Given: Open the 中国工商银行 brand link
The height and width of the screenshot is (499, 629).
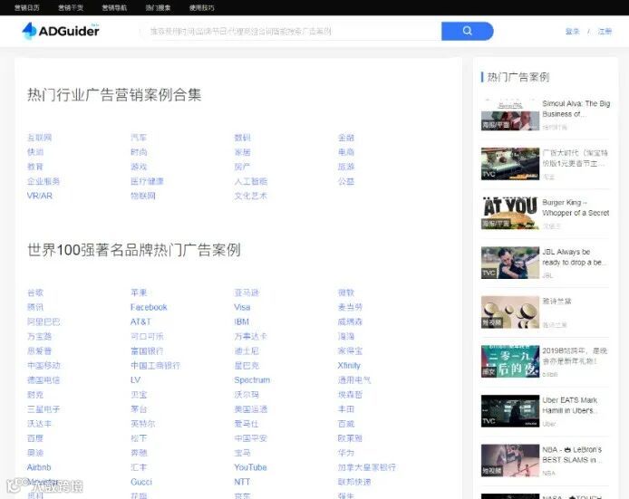Looking at the screenshot, I should [x=155, y=365].
